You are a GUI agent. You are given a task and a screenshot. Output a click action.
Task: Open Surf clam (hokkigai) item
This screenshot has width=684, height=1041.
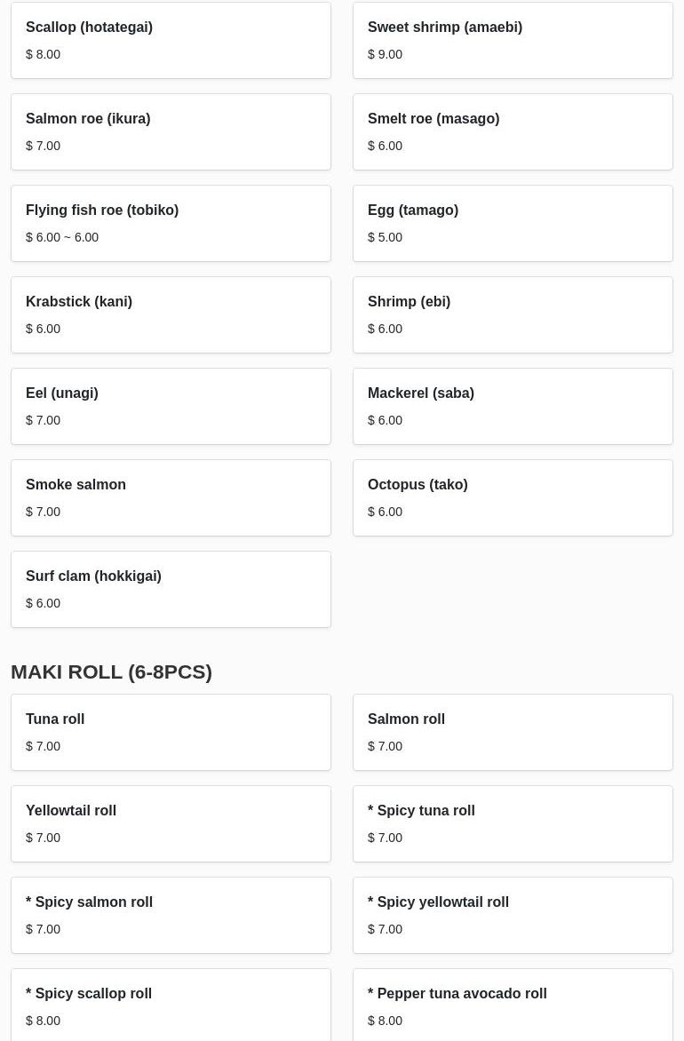(171, 589)
